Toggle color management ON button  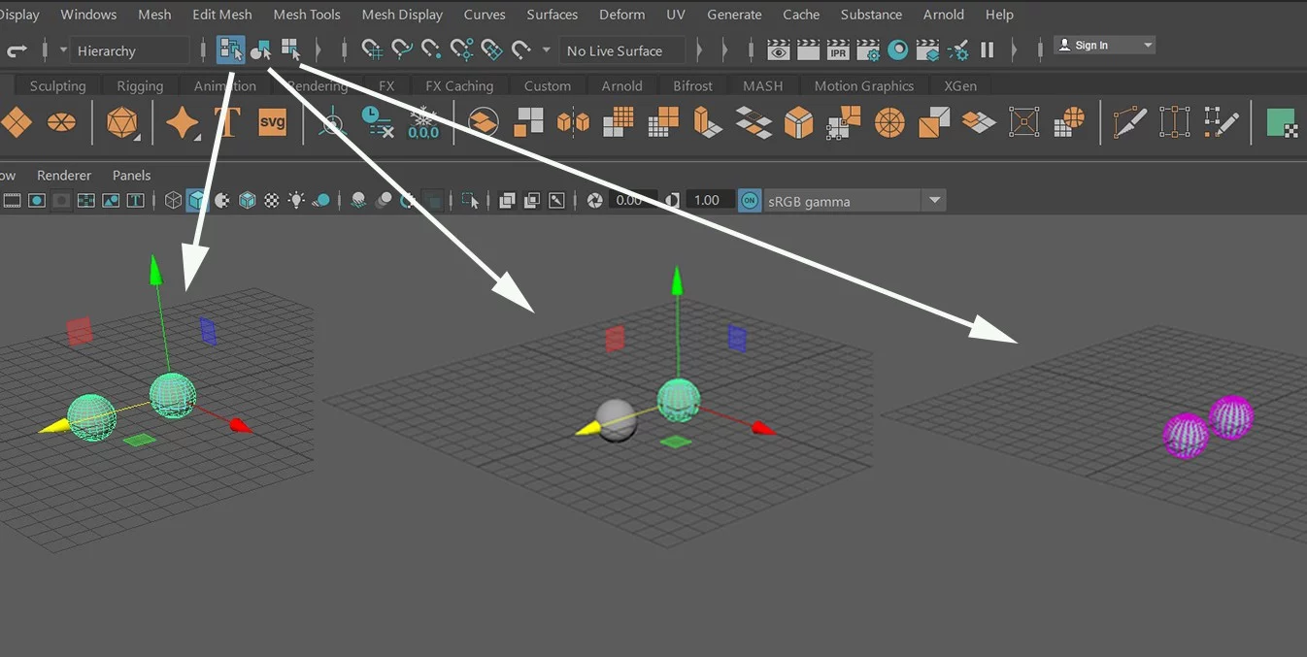pos(749,201)
